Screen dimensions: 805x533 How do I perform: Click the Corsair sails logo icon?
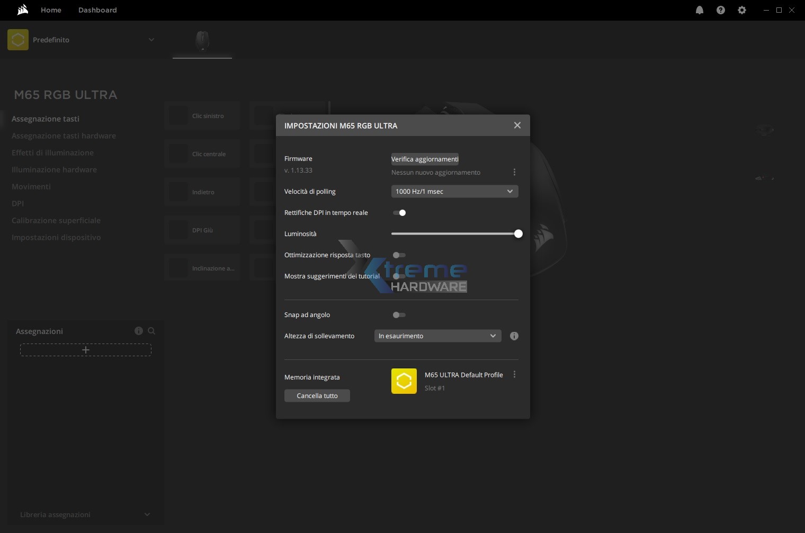tap(22, 10)
